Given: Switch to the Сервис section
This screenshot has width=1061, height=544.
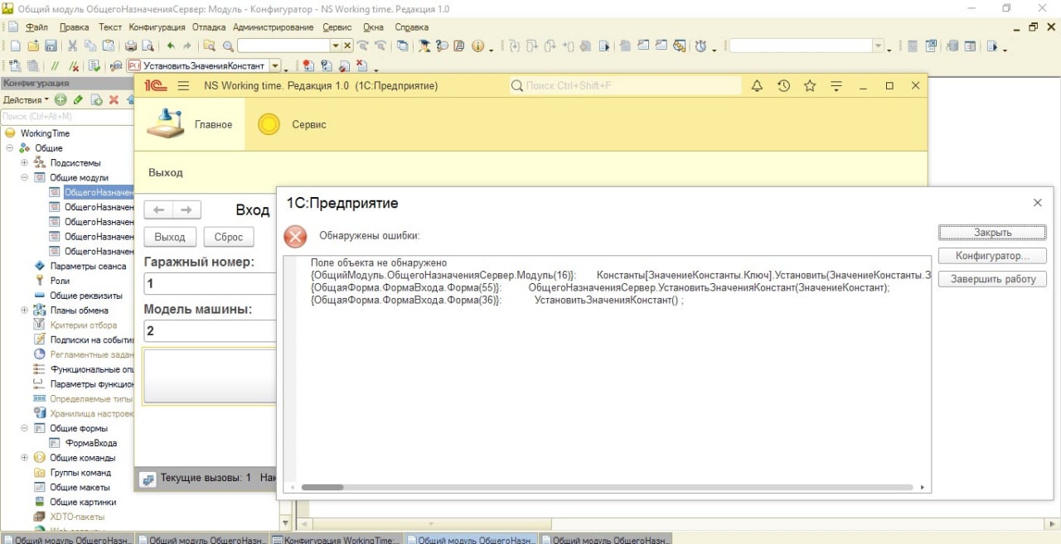Looking at the screenshot, I should click(x=292, y=124).
